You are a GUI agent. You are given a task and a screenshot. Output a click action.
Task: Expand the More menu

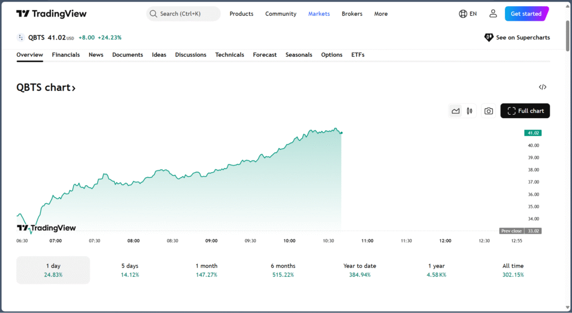tap(380, 14)
